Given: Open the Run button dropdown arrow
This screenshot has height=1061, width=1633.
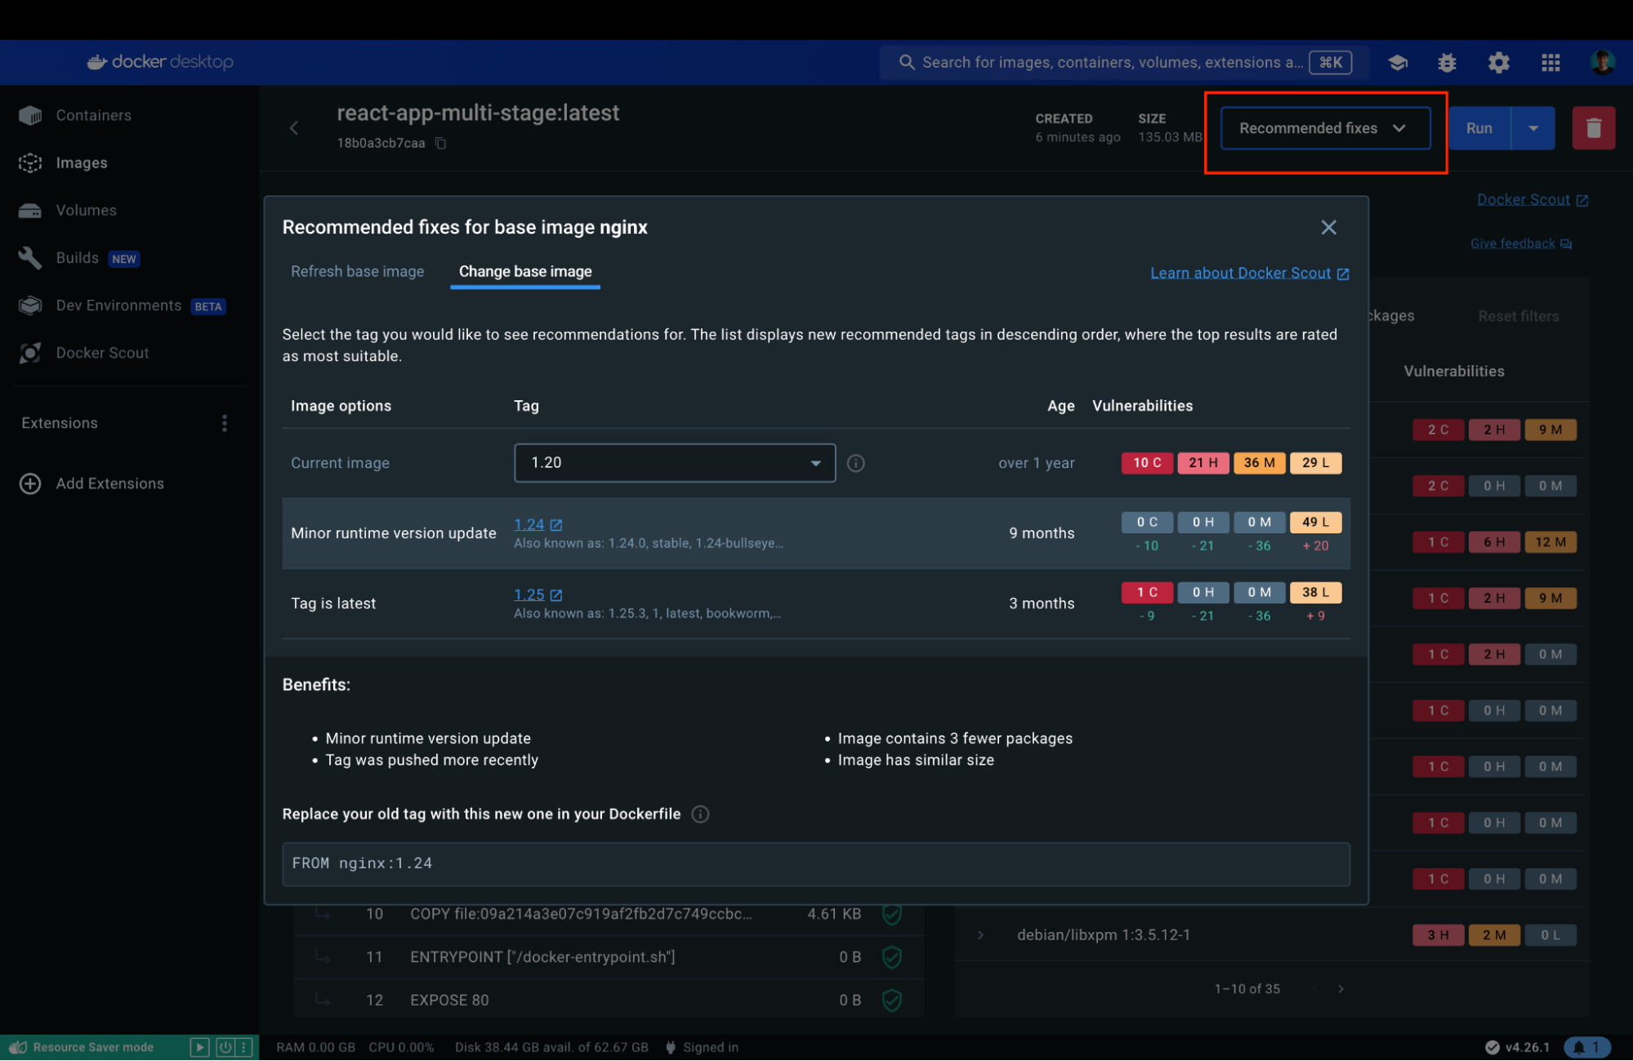Looking at the screenshot, I should (x=1533, y=128).
